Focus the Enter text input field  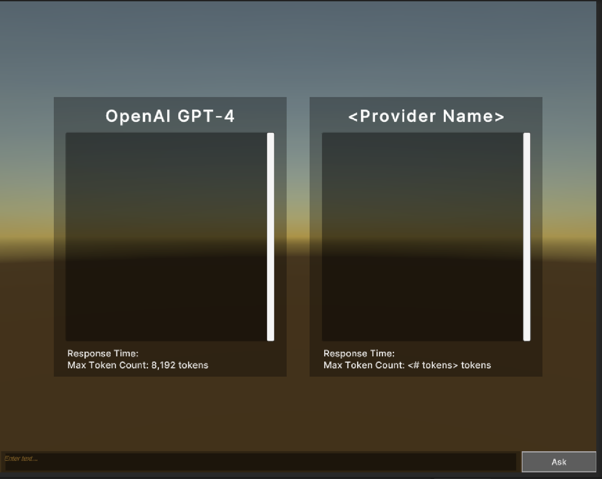(x=260, y=461)
